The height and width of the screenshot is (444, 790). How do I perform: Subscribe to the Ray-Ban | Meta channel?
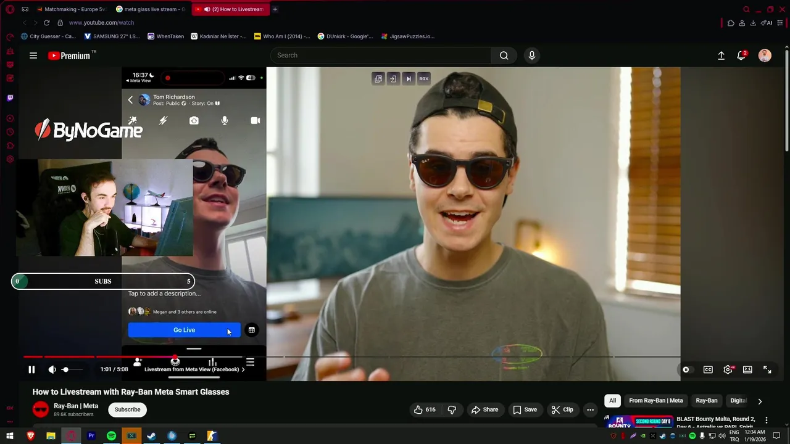coord(127,409)
